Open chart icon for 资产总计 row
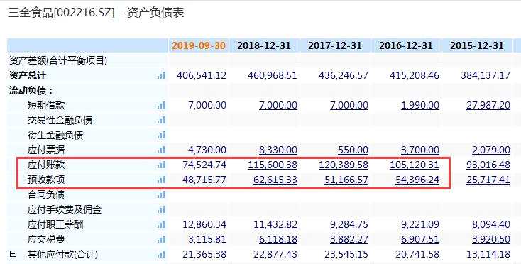The image size is (521, 264). pos(161,76)
